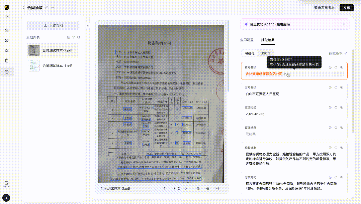The image size is (361, 204).
Task: Go to the previous page of the PDF
Action: [x=155, y=188]
